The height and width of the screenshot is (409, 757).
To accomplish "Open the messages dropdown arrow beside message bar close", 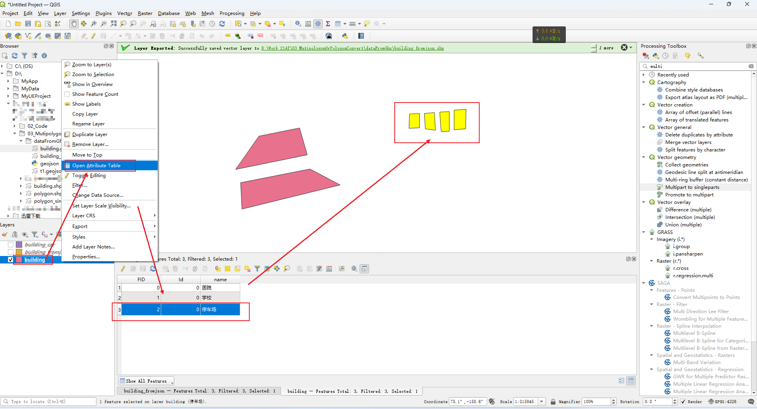I will [x=631, y=47].
